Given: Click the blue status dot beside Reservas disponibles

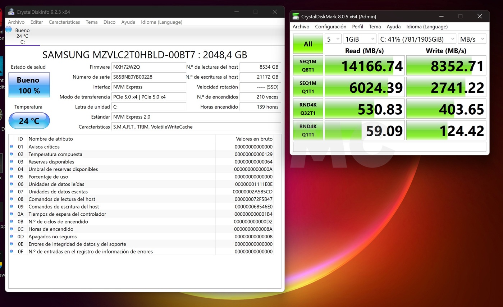Looking at the screenshot, I should [11, 162].
